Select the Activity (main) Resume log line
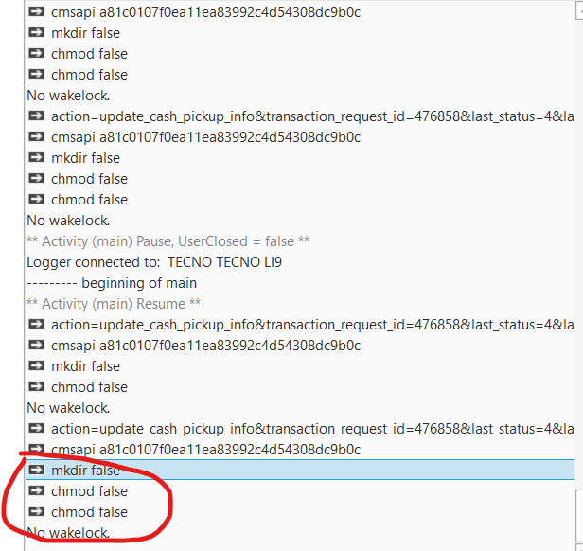This screenshot has height=551, width=583. [114, 304]
